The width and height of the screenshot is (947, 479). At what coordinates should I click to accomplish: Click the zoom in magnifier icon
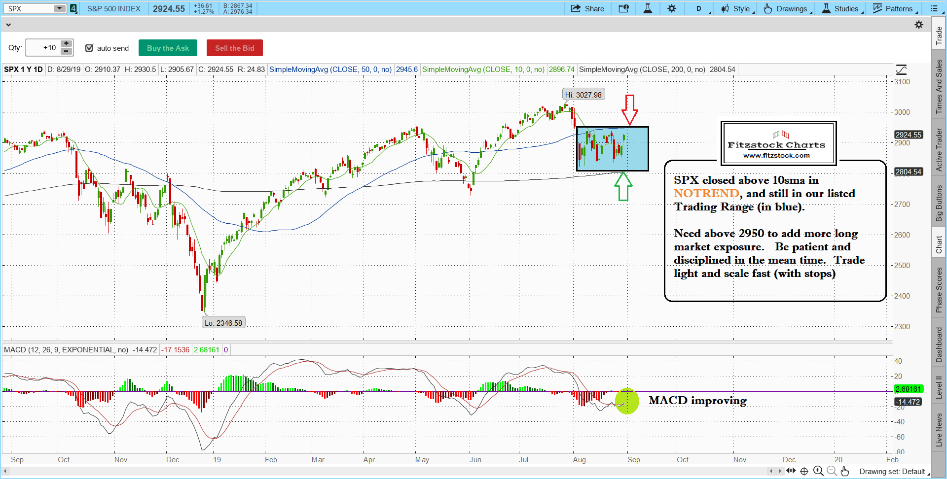818,471
